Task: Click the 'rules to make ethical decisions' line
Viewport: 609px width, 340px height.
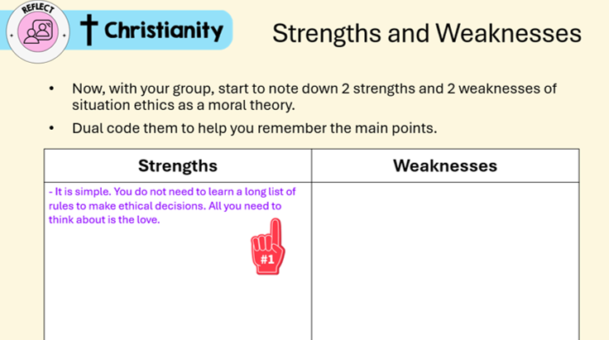Action: click(165, 206)
